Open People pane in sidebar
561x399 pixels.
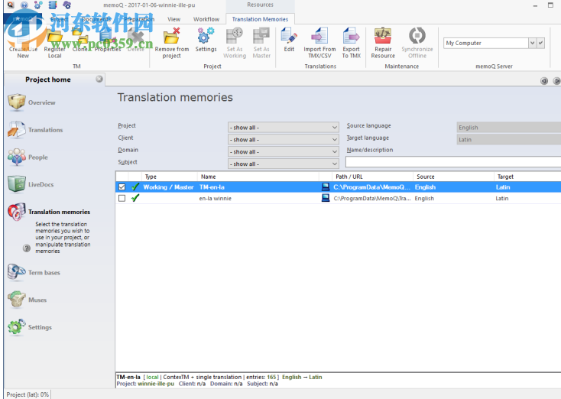tap(28, 157)
